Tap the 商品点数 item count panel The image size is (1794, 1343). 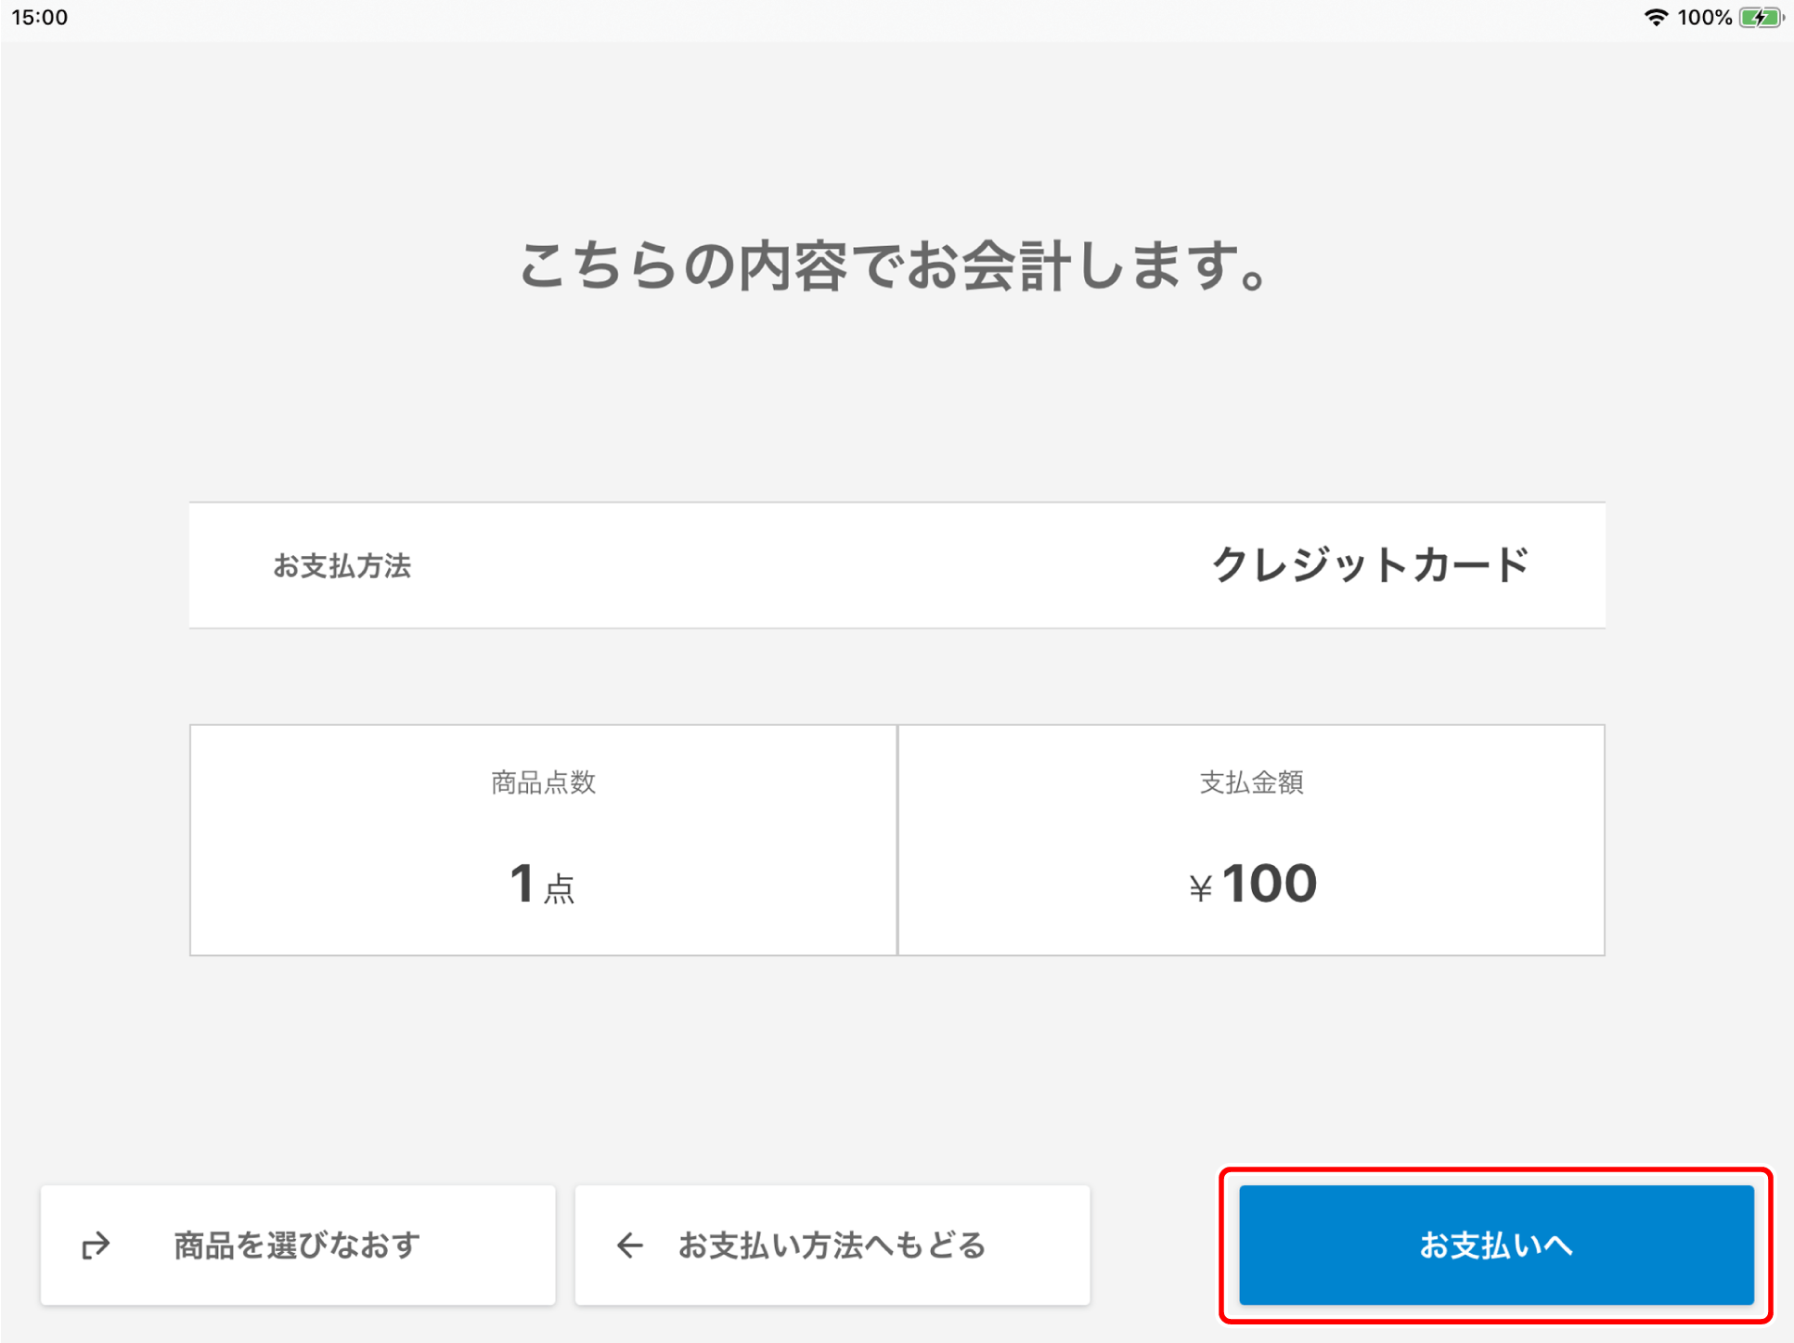[x=544, y=840]
